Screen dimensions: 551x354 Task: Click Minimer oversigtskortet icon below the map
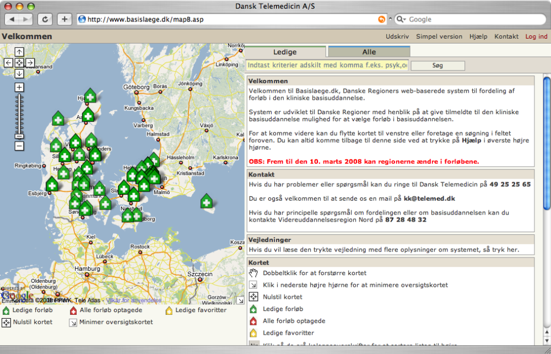point(73,323)
